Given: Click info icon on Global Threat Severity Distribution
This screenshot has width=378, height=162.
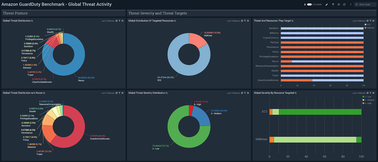Looking at the screenshot, I should (x=248, y=93).
